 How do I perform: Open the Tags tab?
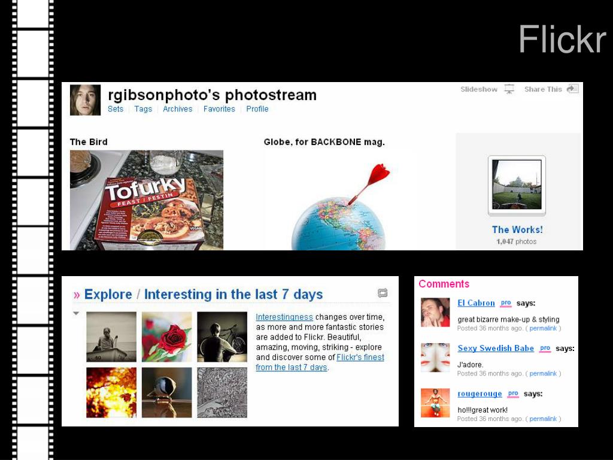(143, 109)
